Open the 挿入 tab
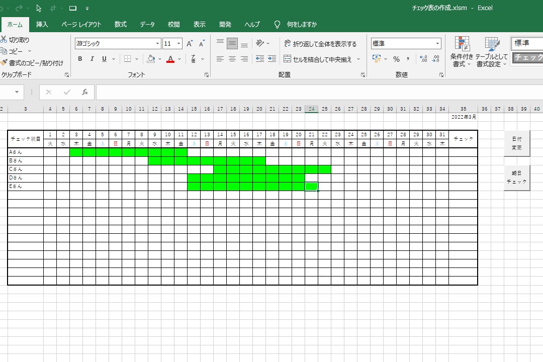The width and height of the screenshot is (543, 362). tap(42, 25)
